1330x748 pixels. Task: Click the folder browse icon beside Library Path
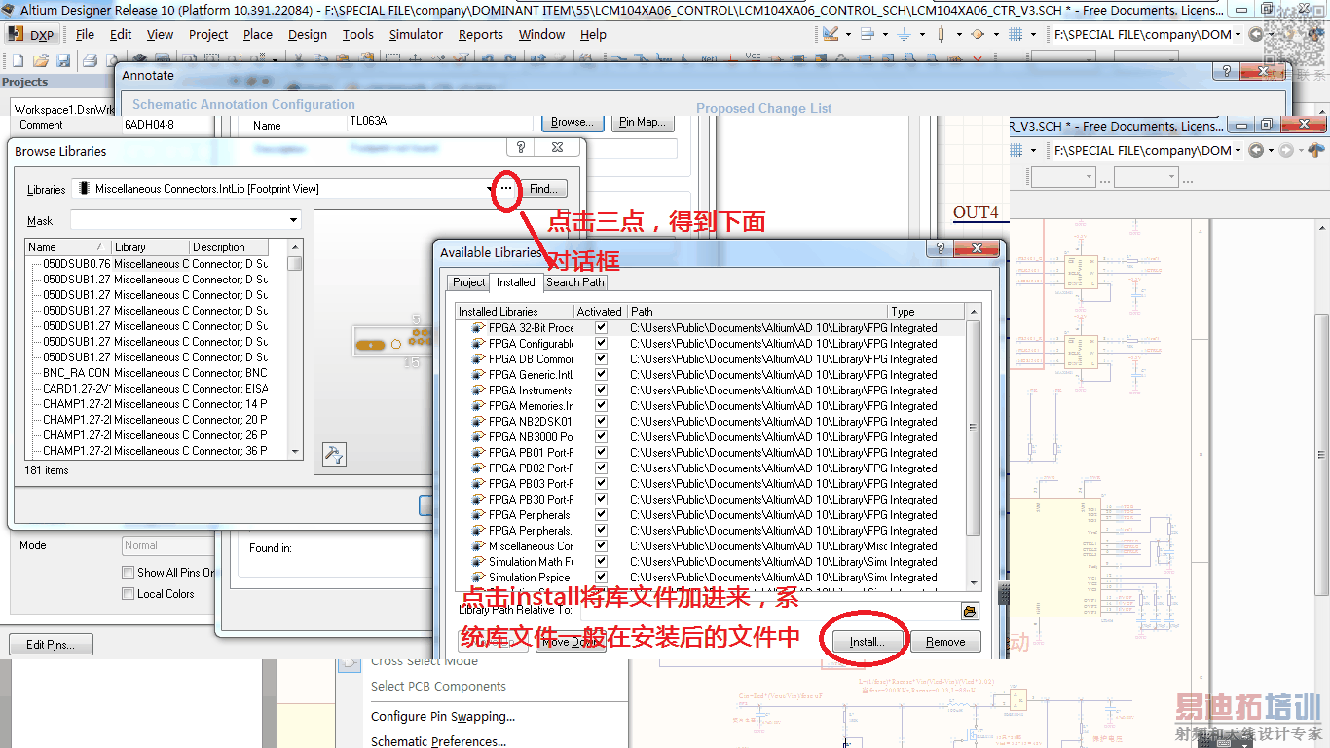969,611
